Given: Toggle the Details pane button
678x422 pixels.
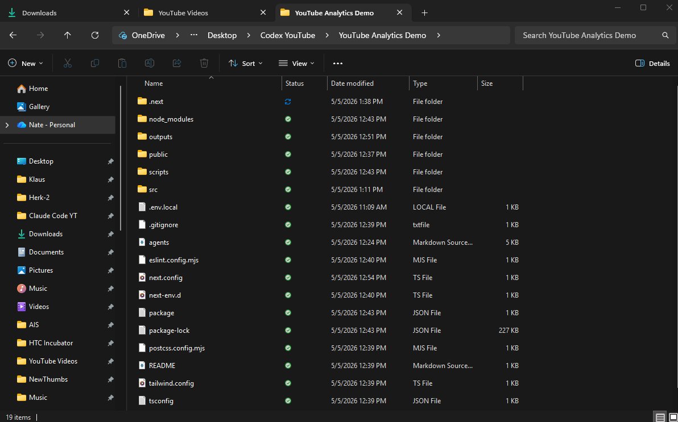Looking at the screenshot, I should tap(652, 64).
